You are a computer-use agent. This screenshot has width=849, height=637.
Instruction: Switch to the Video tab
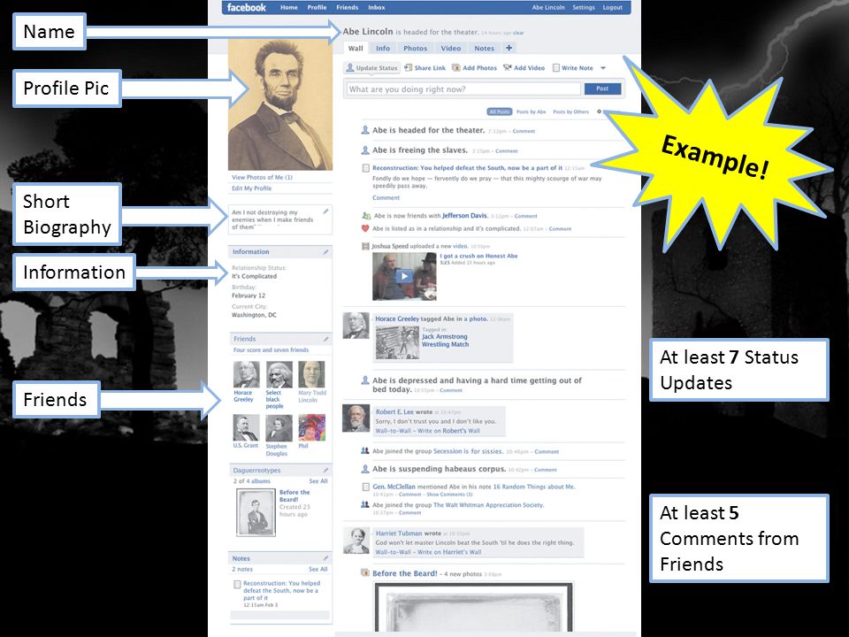coord(450,48)
